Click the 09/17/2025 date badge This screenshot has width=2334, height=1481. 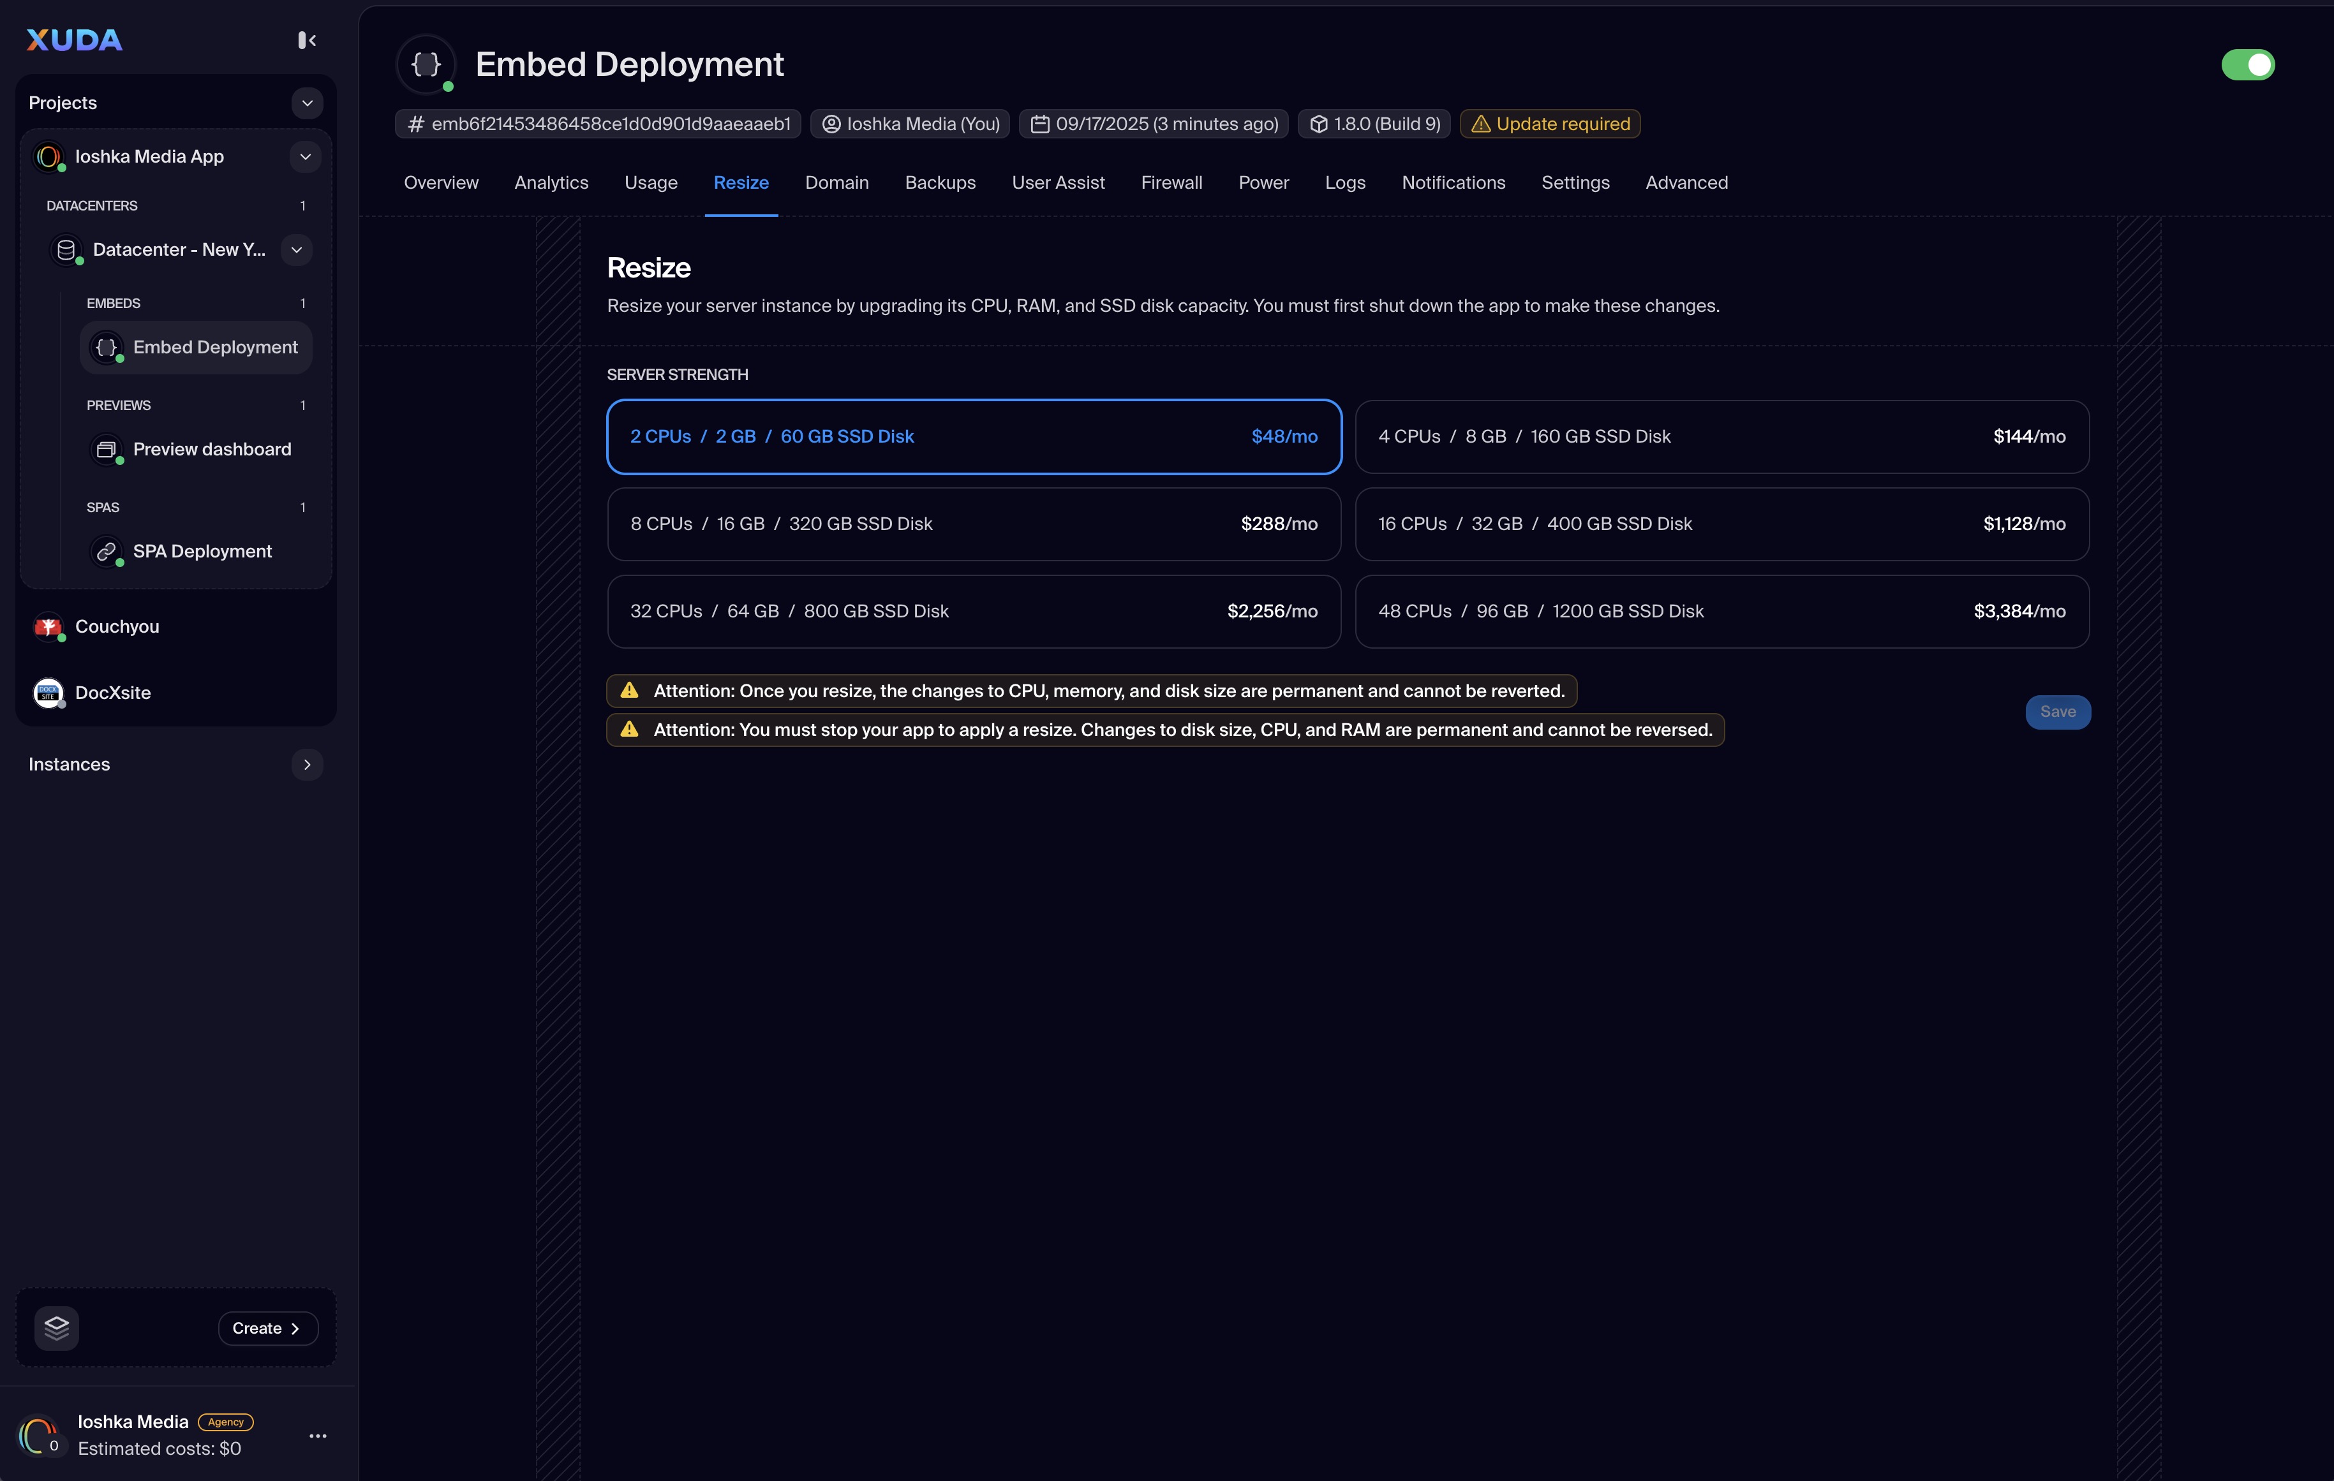click(1154, 124)
